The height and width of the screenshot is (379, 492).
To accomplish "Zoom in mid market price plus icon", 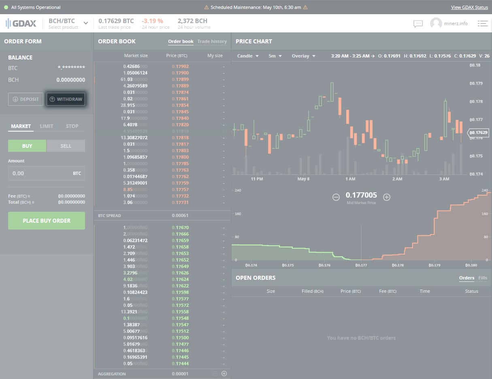I will click(x=387, y=197).
